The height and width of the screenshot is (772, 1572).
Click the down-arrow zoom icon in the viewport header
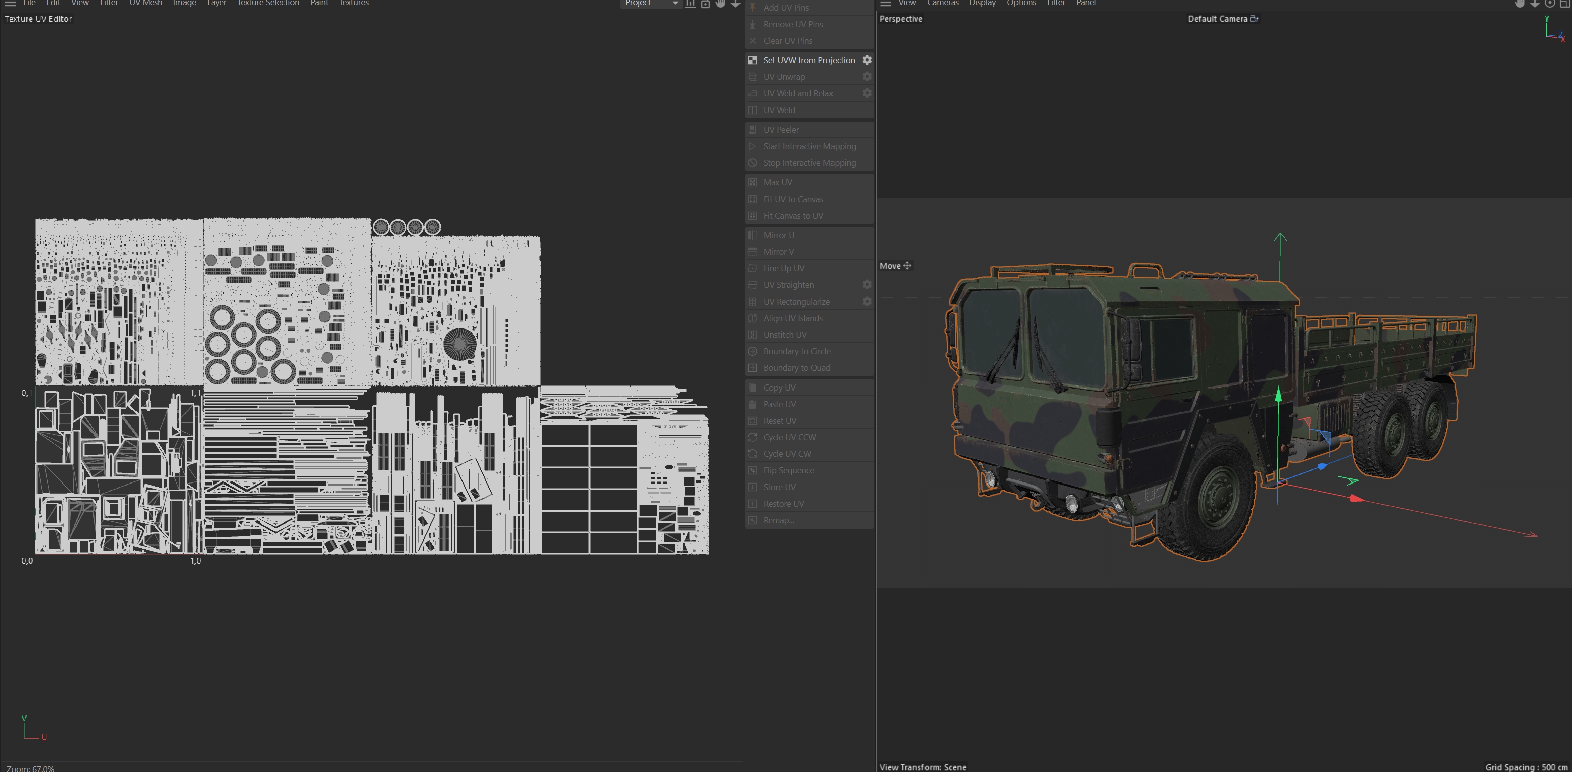tap(1534, 3)
